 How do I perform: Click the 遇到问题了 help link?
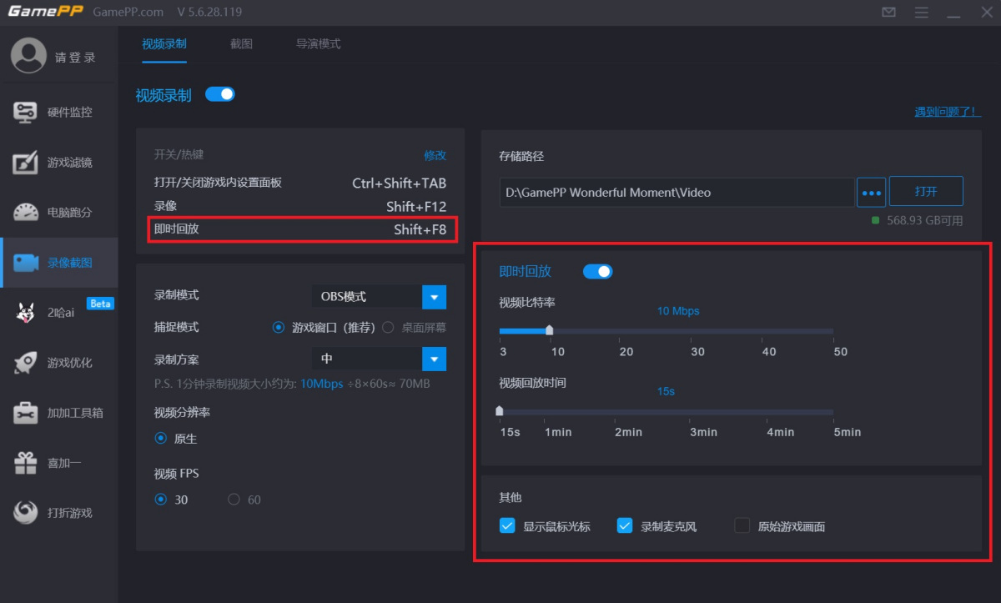click(947, 110)
